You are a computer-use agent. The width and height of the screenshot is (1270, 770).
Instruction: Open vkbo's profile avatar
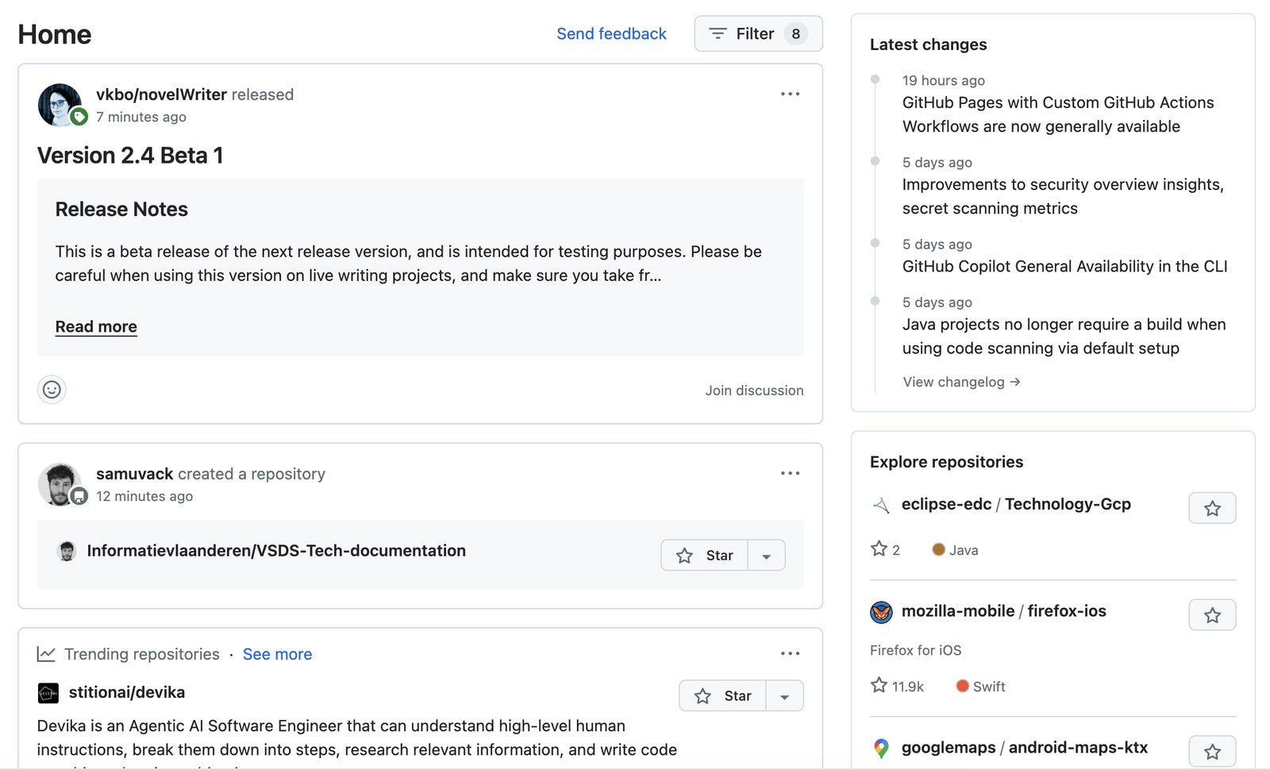click(60, 105)
